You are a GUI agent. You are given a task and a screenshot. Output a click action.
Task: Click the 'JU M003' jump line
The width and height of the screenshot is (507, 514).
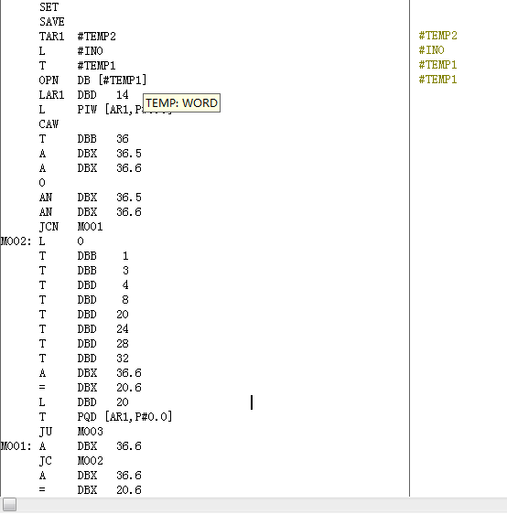pos(70,432)
